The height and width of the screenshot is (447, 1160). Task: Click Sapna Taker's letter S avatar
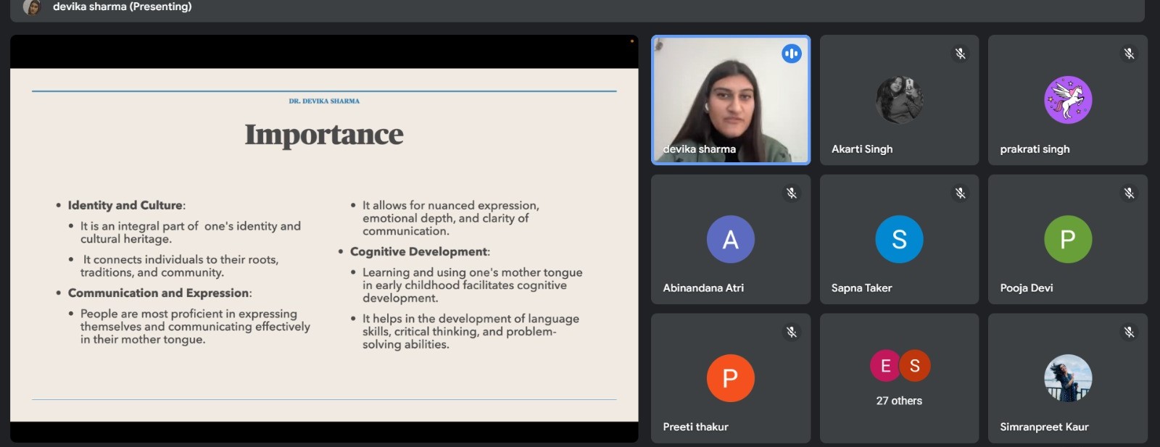click(x=899, y=239)
